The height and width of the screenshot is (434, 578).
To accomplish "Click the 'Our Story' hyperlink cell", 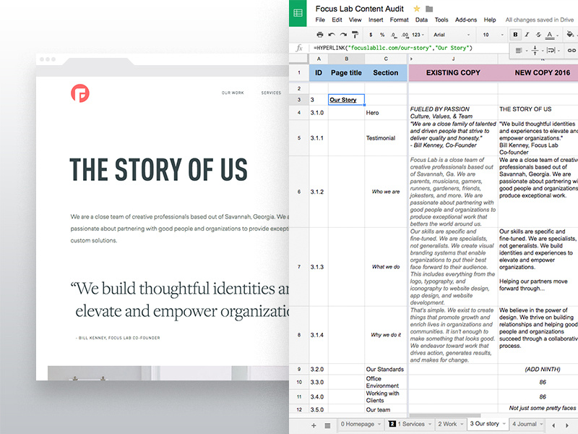I will tap(346, 100).
